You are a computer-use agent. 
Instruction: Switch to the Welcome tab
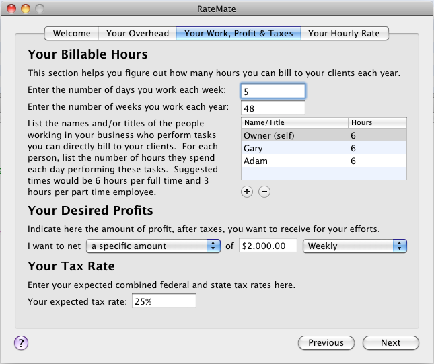click(72, 33)
